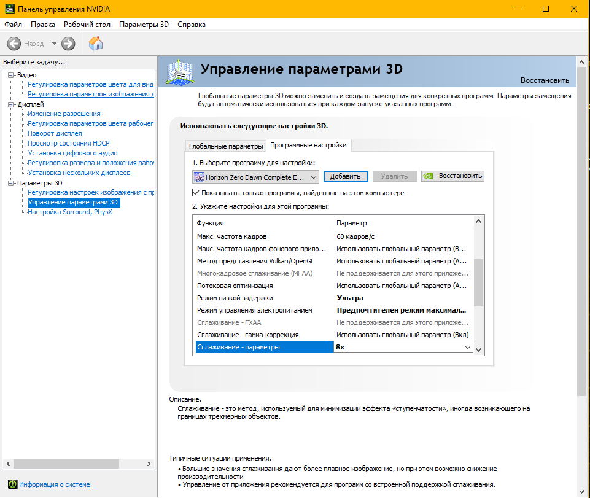Select Управление параметрами 3D tree item
The height and width of the screenshot is (498, 590).
click(x=74, y=202)
